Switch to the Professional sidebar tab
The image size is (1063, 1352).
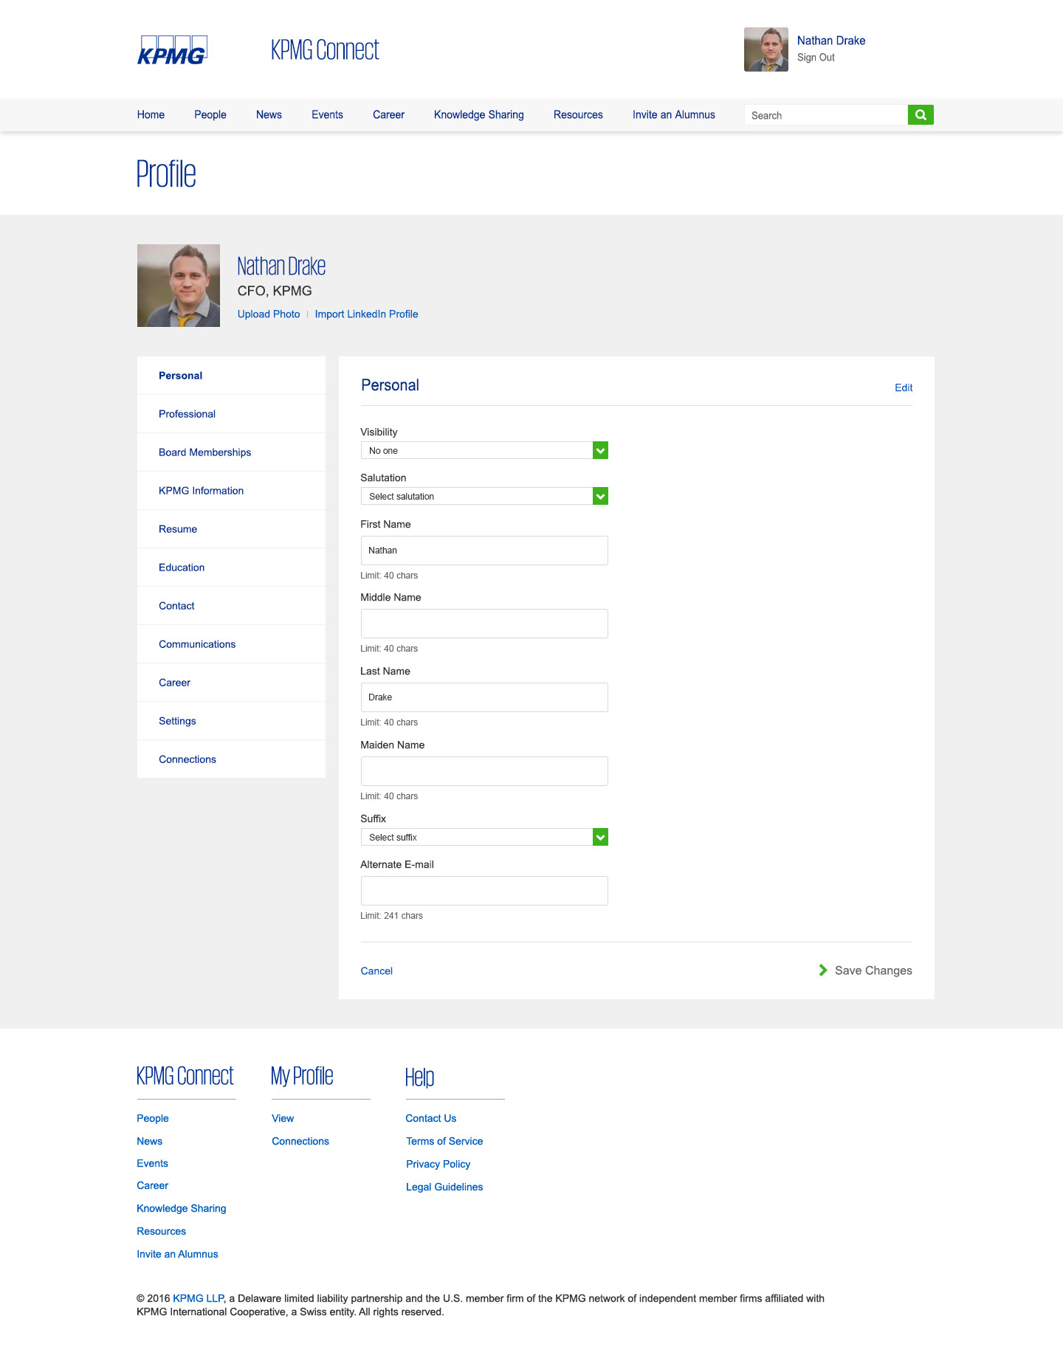tap(231, 414)
